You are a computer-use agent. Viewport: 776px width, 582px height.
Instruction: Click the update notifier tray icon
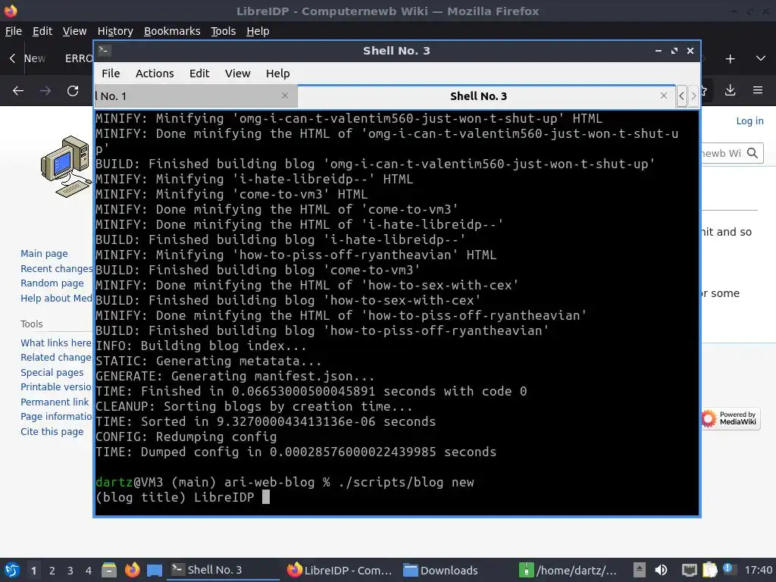pos(728,568)
